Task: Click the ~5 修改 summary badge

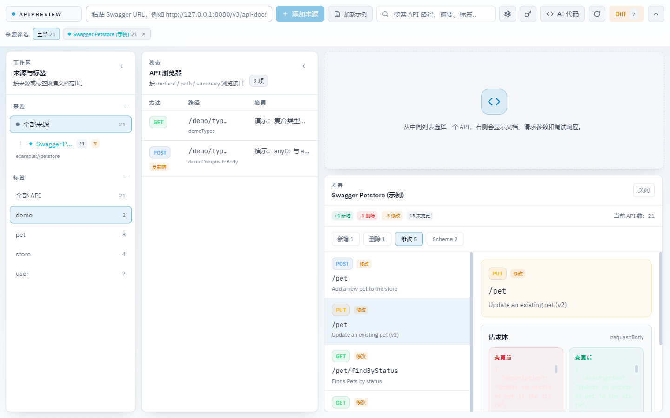Action: 392,216
